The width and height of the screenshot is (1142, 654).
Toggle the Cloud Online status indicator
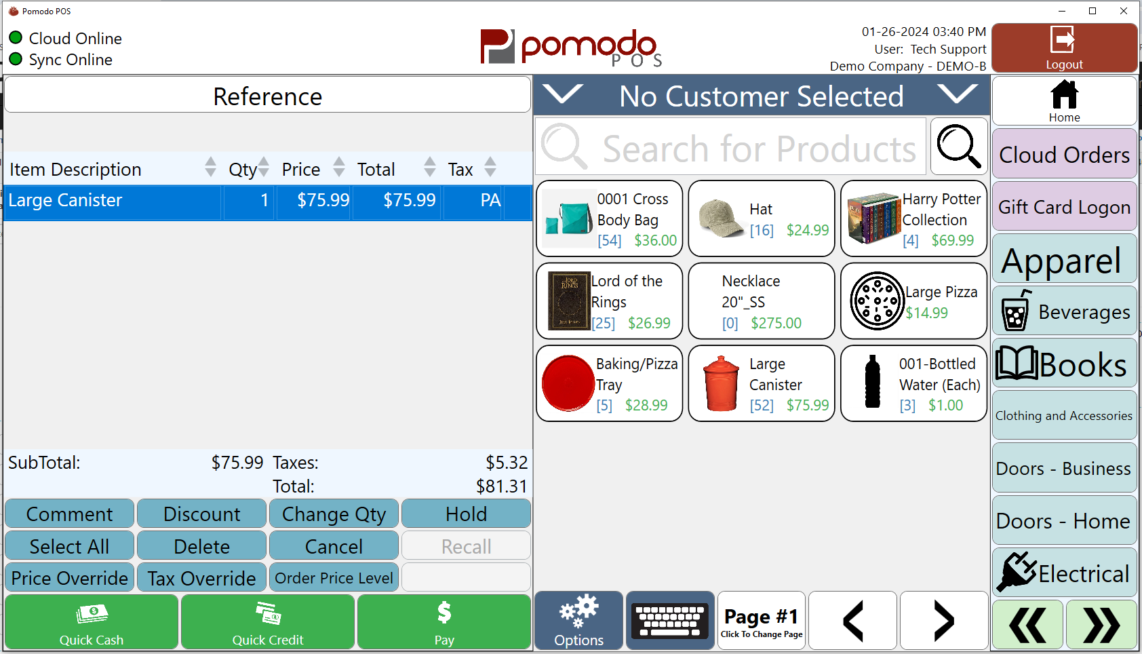[x=15, y=38]
